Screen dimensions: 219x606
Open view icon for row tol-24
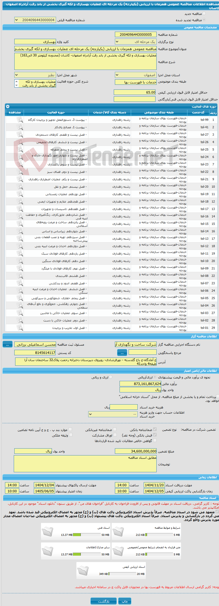click(20, 157)
